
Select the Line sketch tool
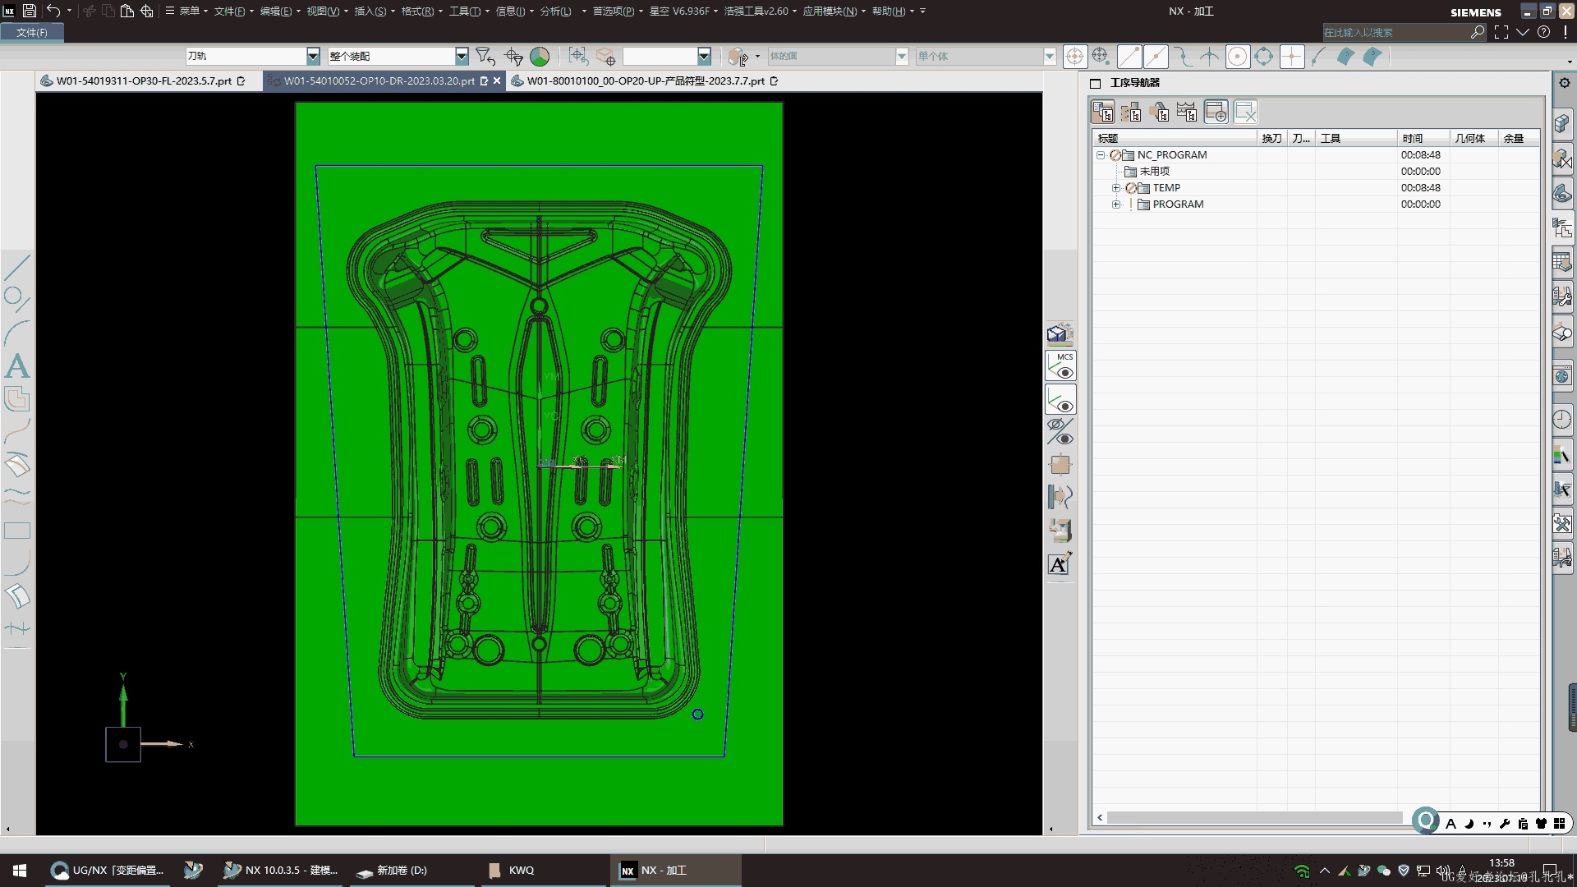(x=17, y=266)
